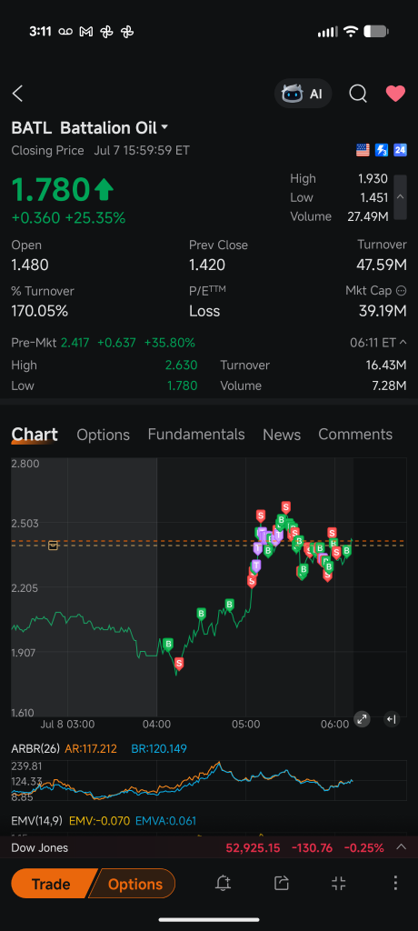
Task: Open the Comments tab
Action: [355, 434]
